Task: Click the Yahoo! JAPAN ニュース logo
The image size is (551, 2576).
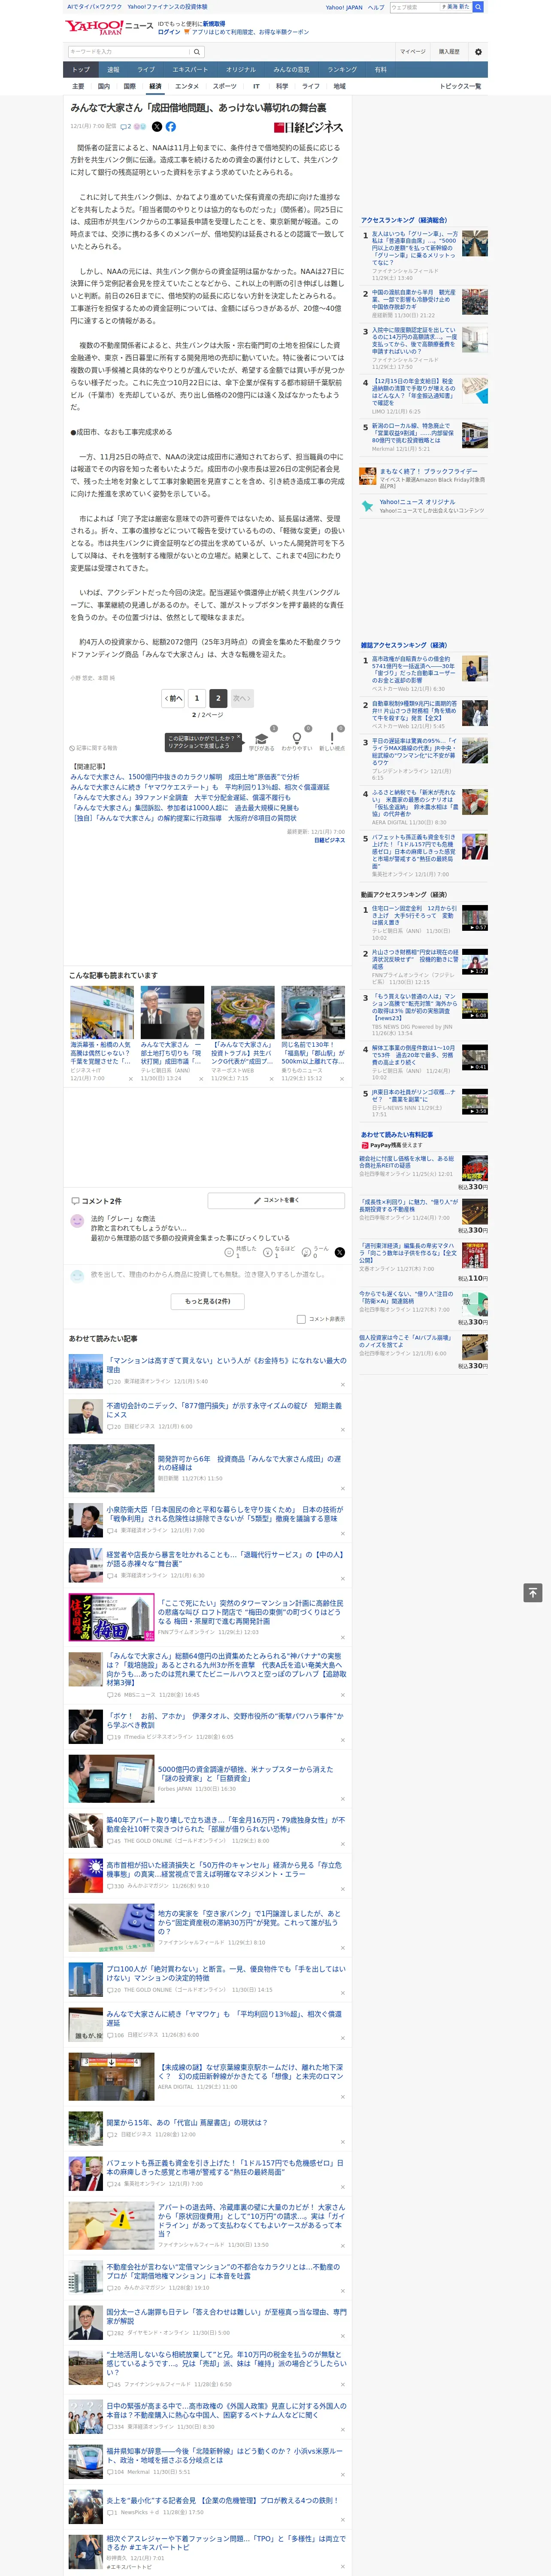Action: (x=109, y=27)
